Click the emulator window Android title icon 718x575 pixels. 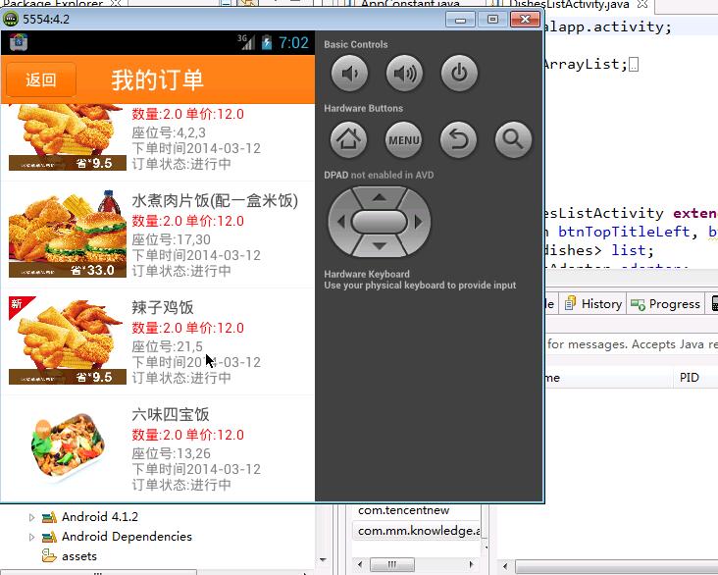pyautogui.click(x=11, y=20)
